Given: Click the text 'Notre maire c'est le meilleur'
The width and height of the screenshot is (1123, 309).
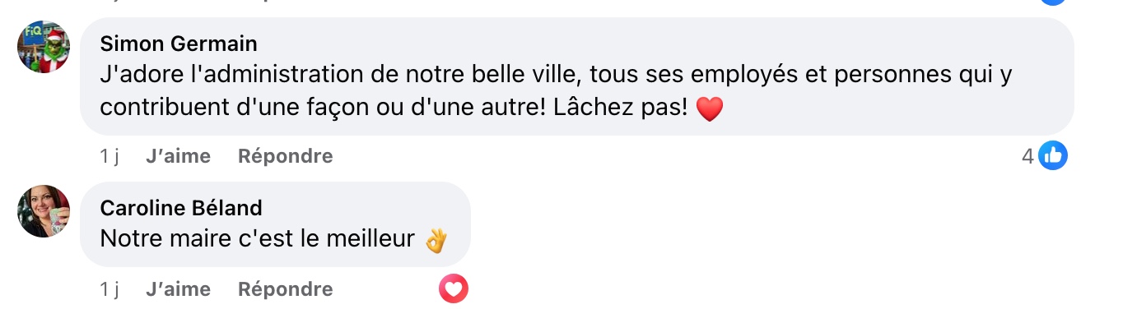Looking at the screenshot, I should pos(257,239).
